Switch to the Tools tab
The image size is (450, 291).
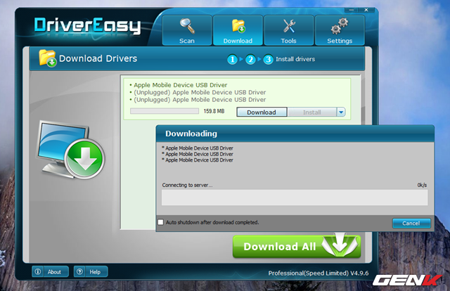[289, 30]
